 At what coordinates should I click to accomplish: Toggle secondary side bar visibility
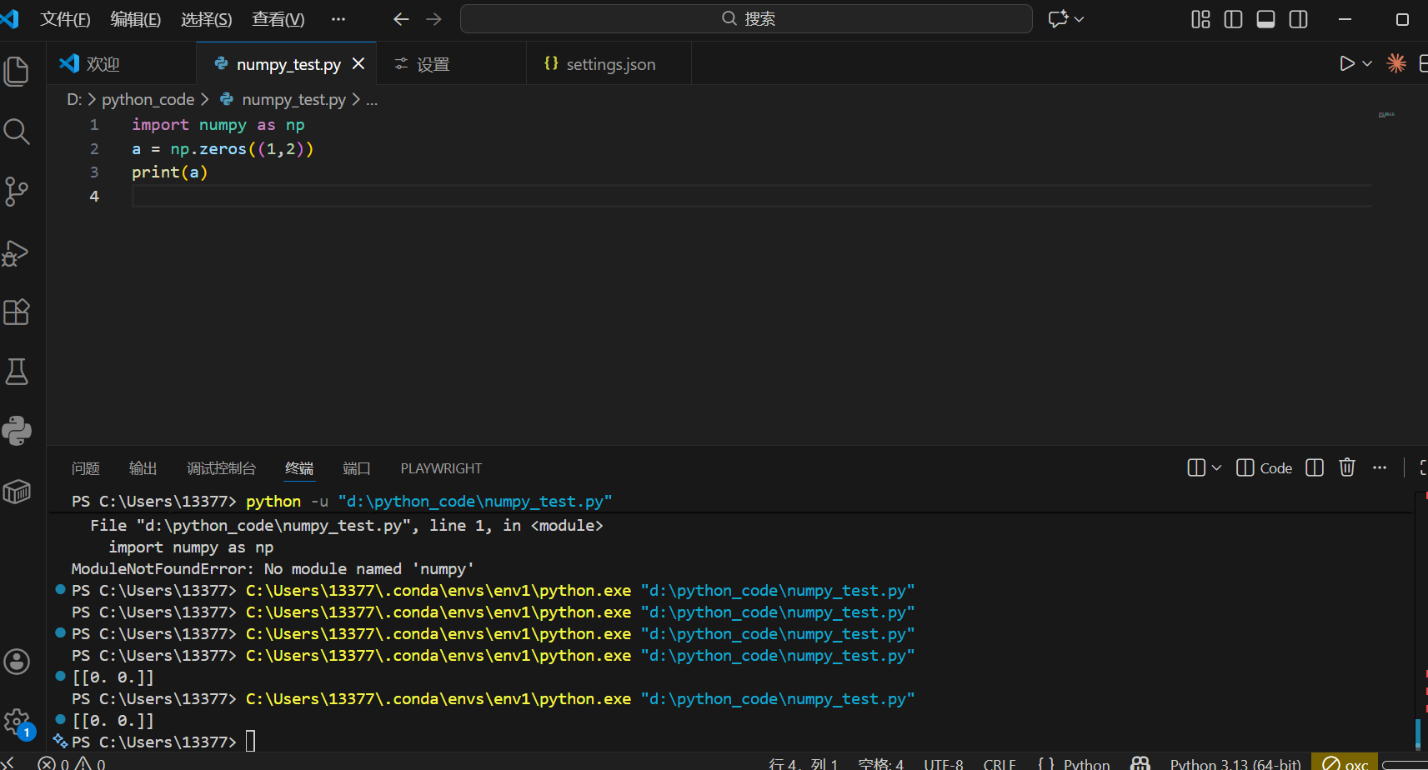point(1298,19)
